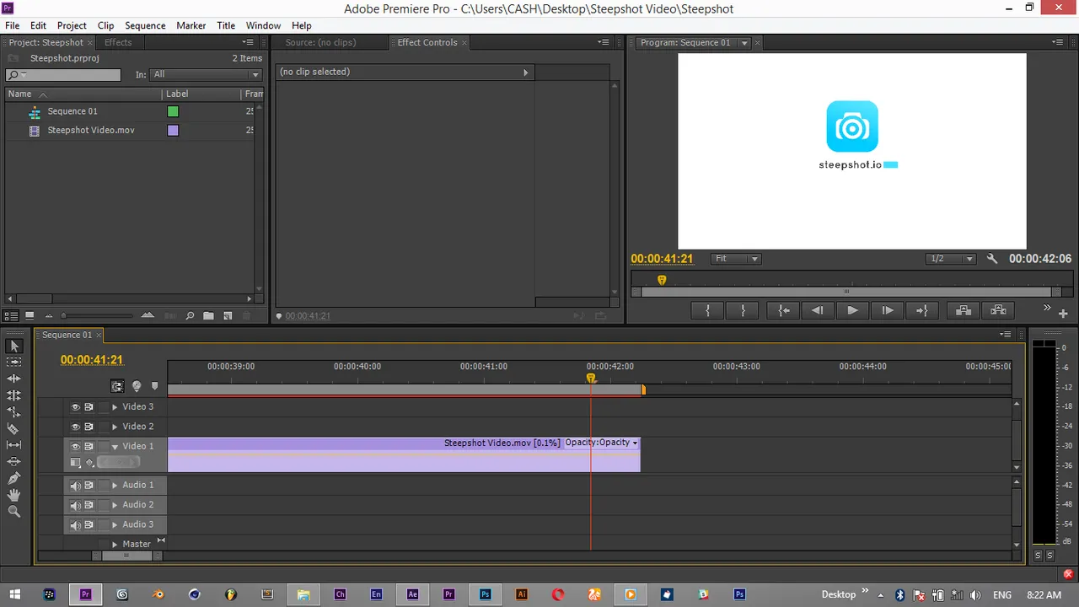Select the Slip tool

(13, 445)
